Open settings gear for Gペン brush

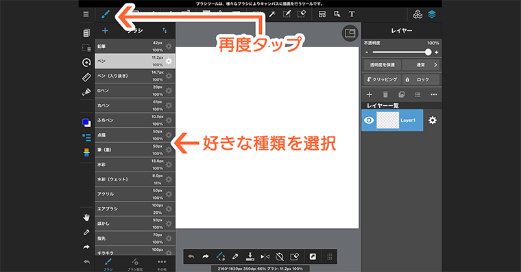coord(169,90)
